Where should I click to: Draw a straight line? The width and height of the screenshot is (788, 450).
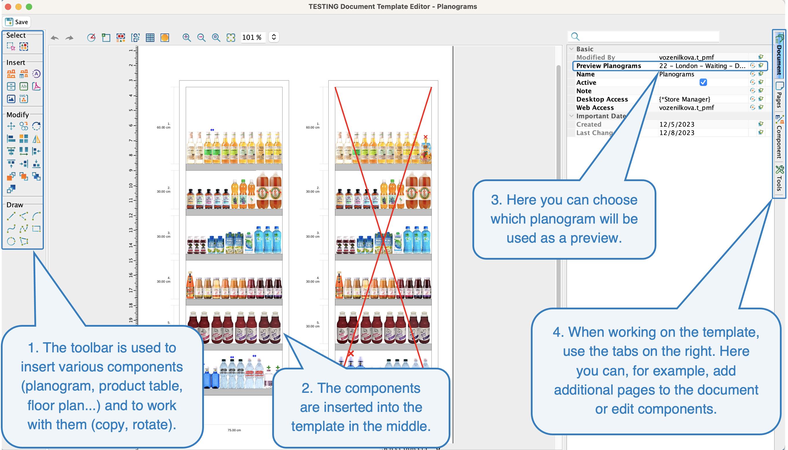(x=11, y=216)
